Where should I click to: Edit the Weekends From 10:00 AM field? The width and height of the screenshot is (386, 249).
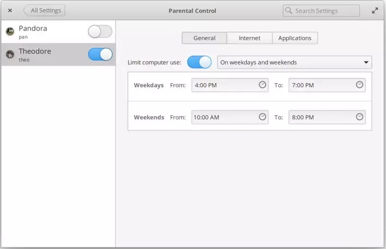click(x=230, y=117)
